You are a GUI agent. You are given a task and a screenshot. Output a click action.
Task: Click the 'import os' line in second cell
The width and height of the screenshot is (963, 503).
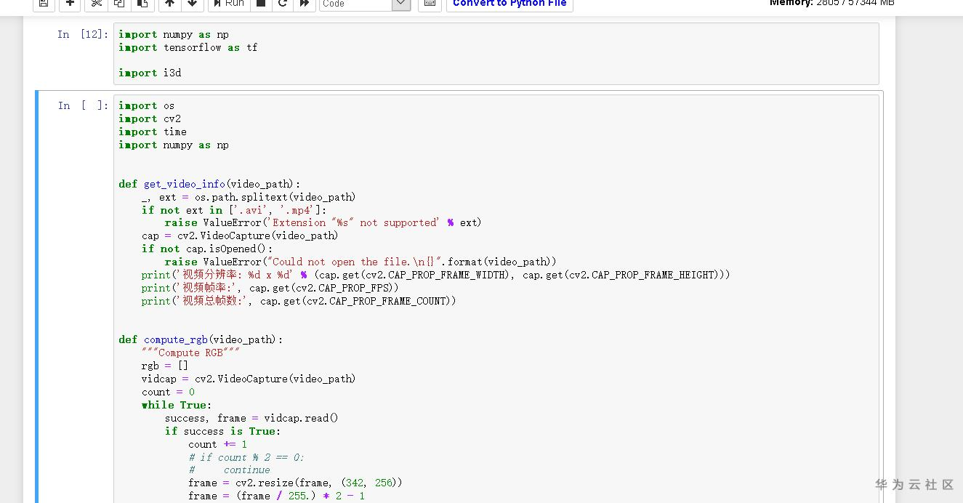tap(147, 105)
